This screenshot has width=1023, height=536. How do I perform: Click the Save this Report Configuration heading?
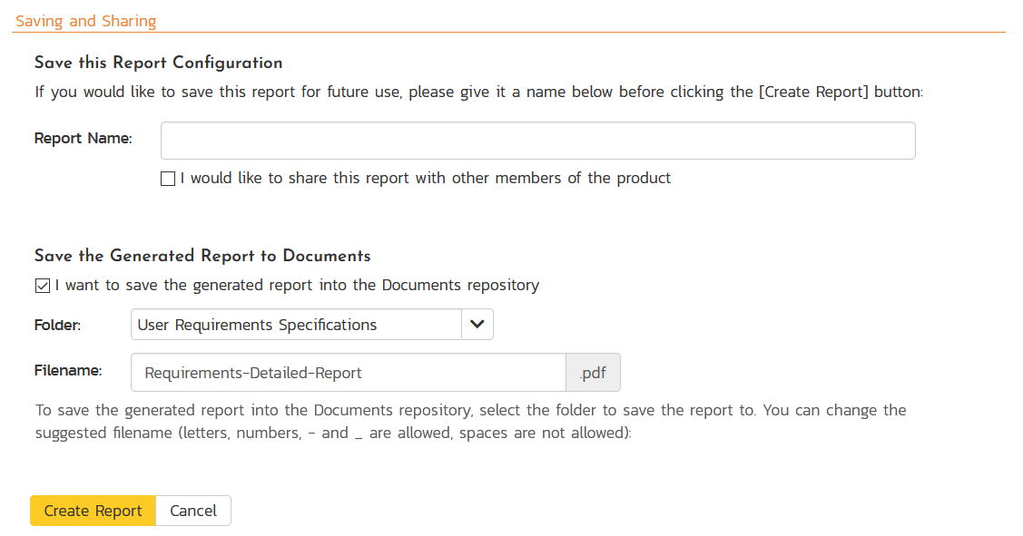click(x=159, y=63)
